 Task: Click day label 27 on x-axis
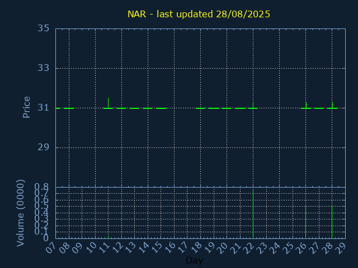(314, 248)
